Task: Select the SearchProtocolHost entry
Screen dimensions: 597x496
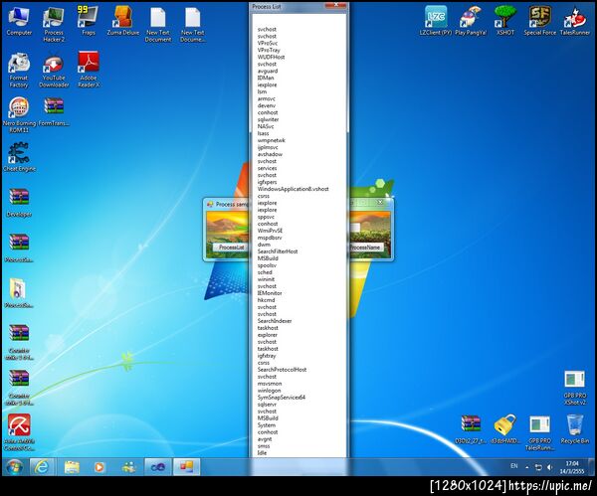Action: [282, 370]
